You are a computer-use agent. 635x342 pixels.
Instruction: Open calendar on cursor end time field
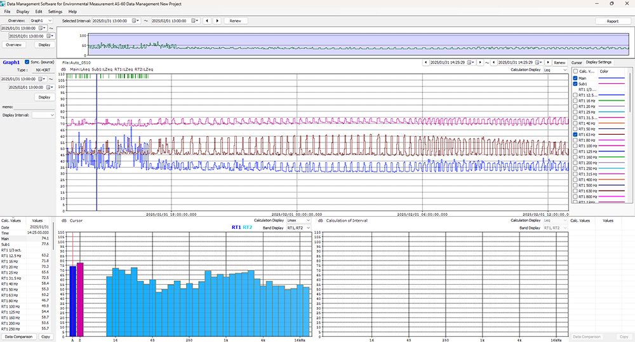coord(539,62)
